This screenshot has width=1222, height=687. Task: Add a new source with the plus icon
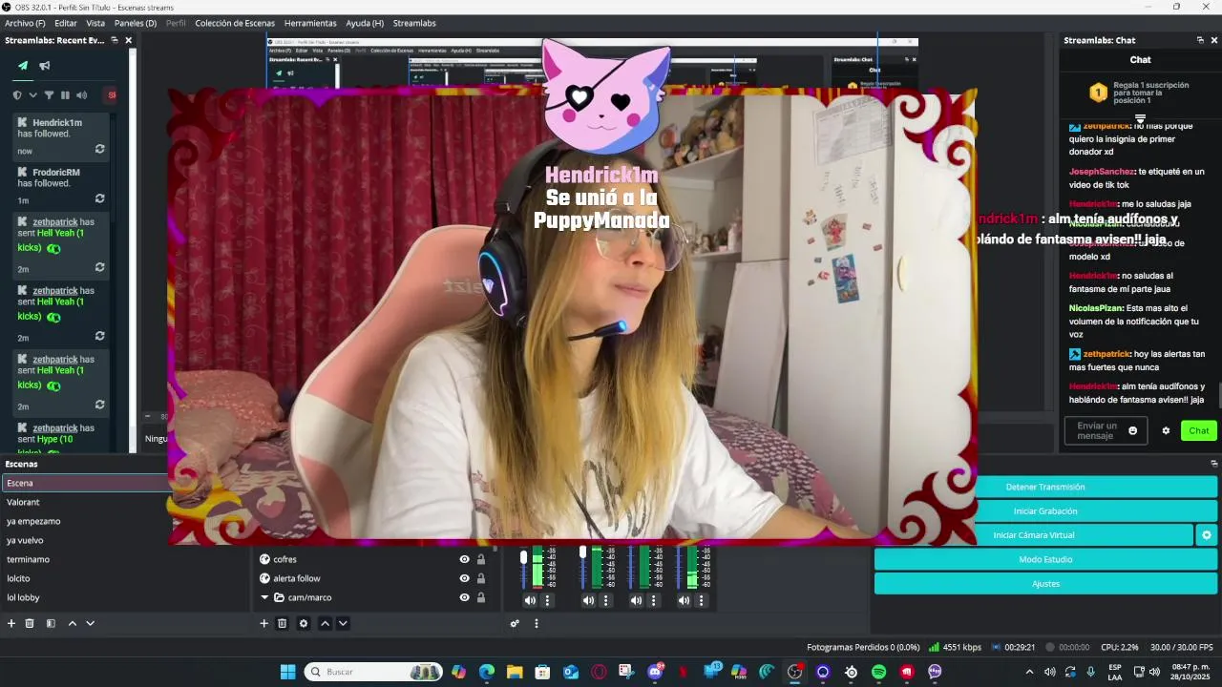coord(264,623)
